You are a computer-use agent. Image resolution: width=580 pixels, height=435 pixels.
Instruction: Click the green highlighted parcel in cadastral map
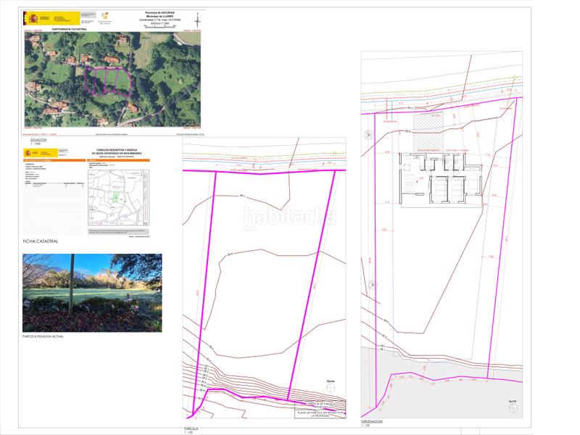115,198
